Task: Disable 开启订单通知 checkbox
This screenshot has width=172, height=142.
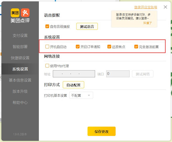Action: pos(78,47)
